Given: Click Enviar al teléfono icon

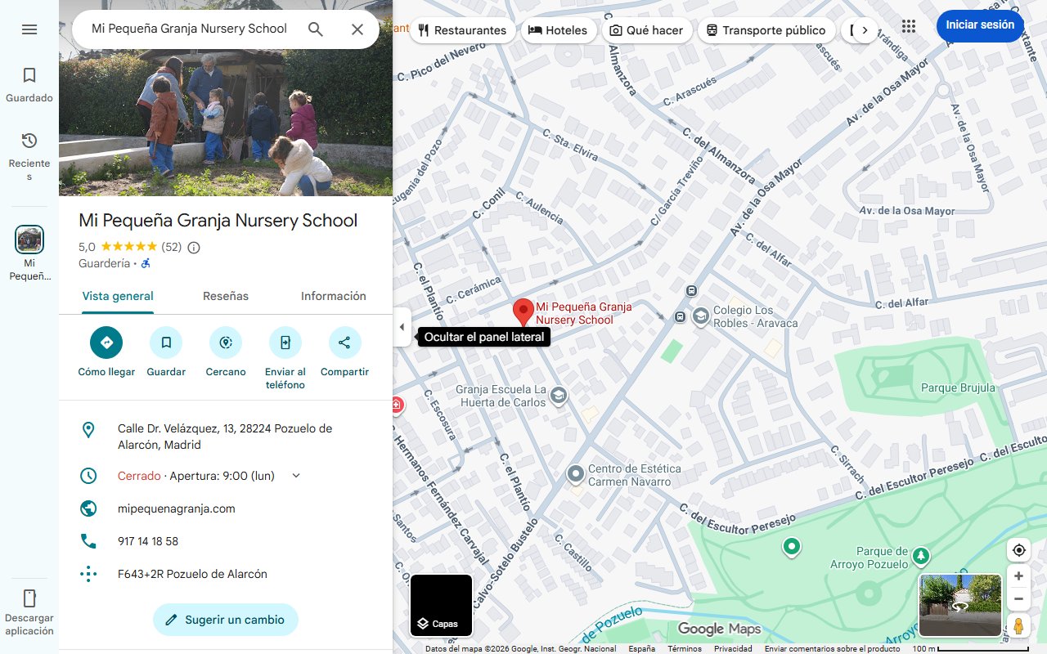Looking at the screenshot, I should pos(285,343).
